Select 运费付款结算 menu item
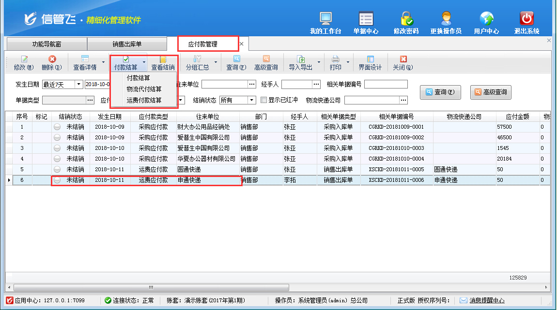Viewport: 557px width, 310px height. (144, 101)
